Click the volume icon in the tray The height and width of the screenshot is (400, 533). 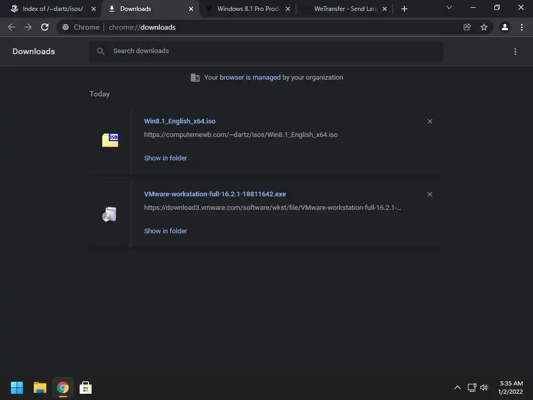click(484, 387)
